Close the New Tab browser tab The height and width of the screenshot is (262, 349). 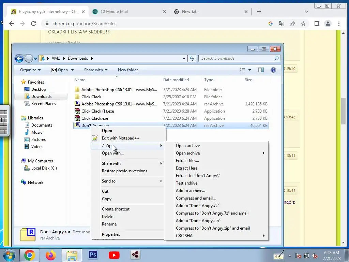pyautogui.click(x=246, y=12)
